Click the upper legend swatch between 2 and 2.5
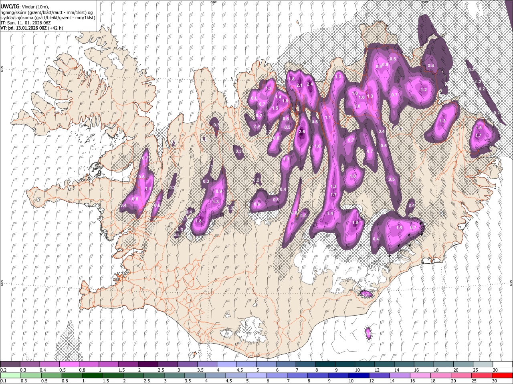513x384 pixels. (x=148, y=364)
